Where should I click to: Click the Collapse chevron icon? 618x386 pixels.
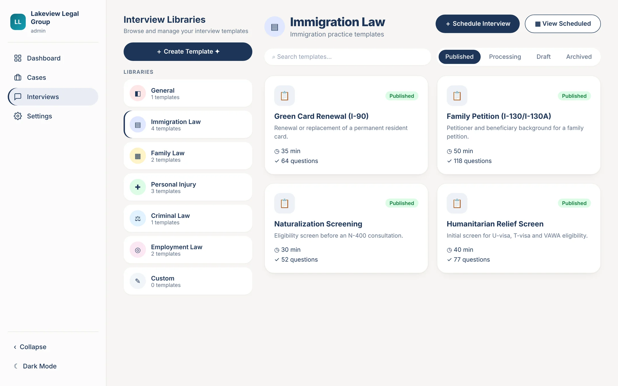[15, 347]
